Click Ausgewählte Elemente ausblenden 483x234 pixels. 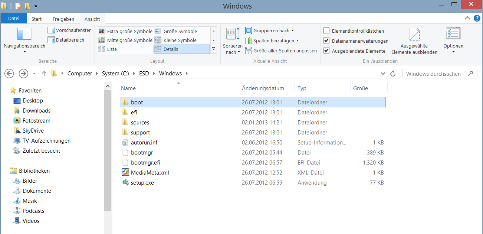(414, 42)
